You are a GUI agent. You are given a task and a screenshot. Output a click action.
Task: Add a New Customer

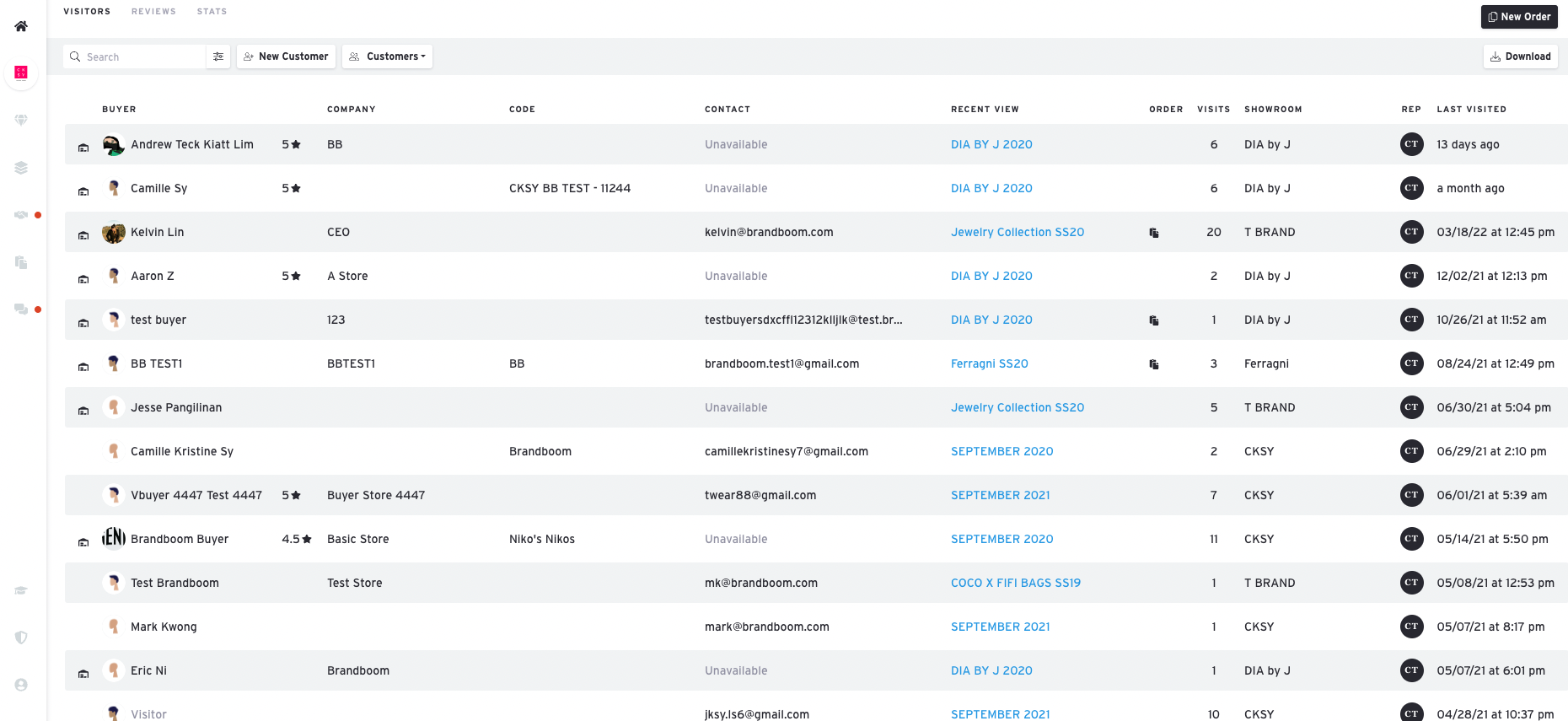pyautogui.click(x=286, y=56)
